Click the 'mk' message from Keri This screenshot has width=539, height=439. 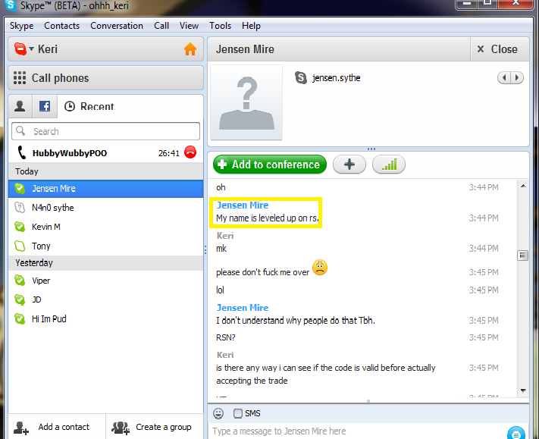point(221,249)
